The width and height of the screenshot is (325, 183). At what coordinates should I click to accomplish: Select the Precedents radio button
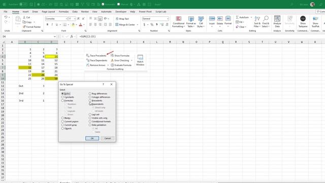click(90, 101)
